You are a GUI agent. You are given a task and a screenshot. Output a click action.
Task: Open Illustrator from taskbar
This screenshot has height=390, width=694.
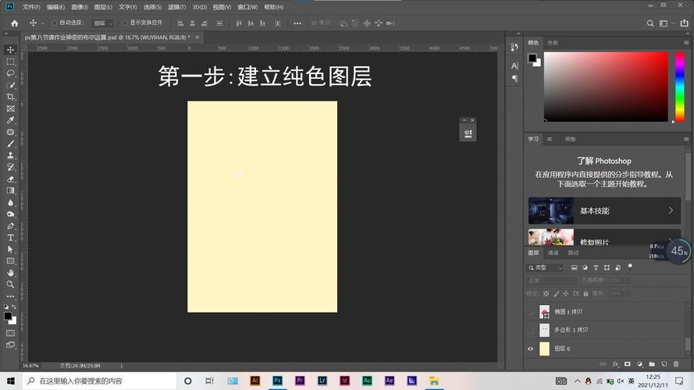255,381
